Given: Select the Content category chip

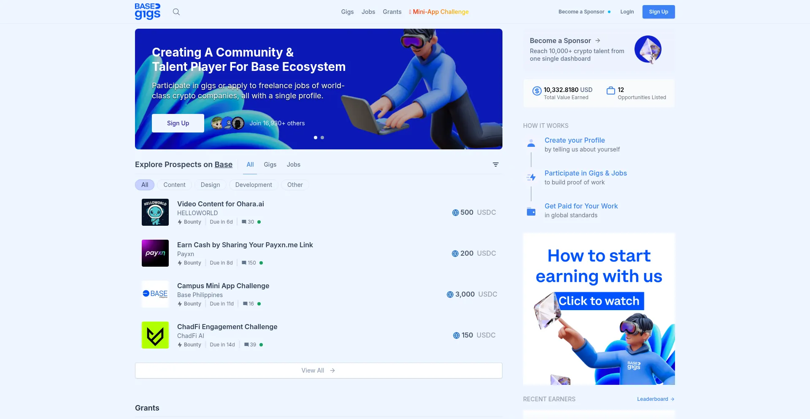Looking at the screenshot, I should (174, 185).
